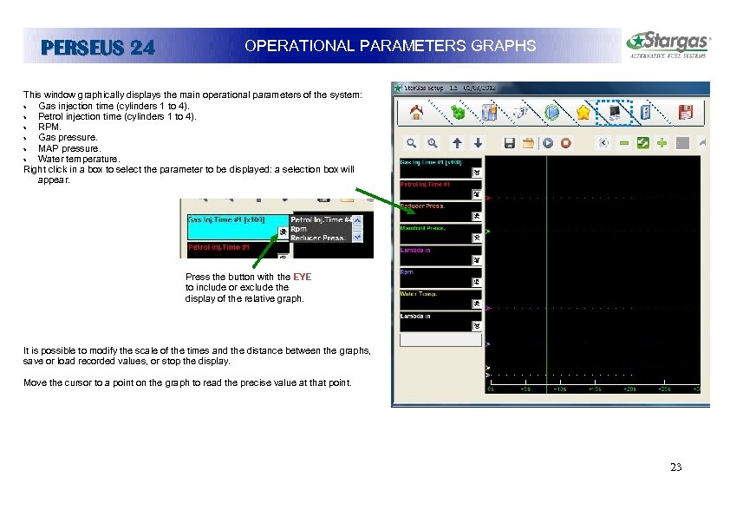
Task: Click the +20s label on the time axis
Action: (629, 389)
